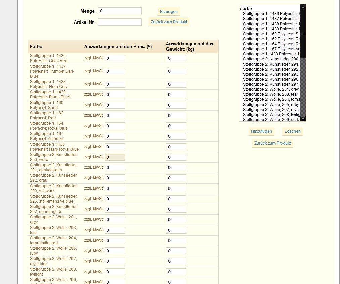Click price field for 160 Polyacryl: Sand
This screenshot has width=340, height=284.
click(115, 105)
